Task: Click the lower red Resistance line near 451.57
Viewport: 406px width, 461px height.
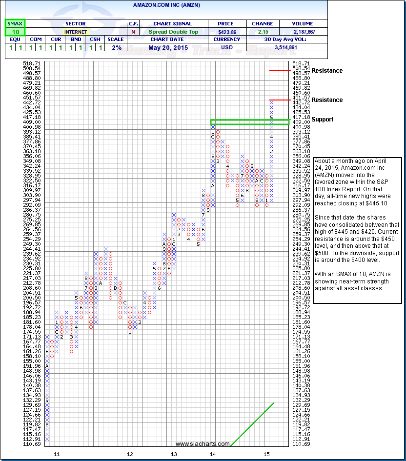Action: coord(280,100)
